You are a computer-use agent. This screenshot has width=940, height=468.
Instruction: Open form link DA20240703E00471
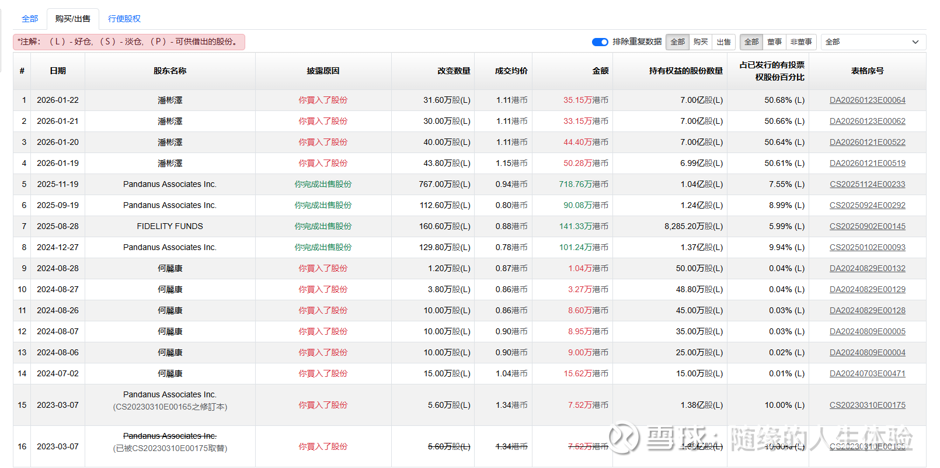867,374
